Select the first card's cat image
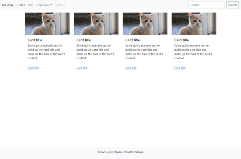241x159 pixels. tap(47, 24)
